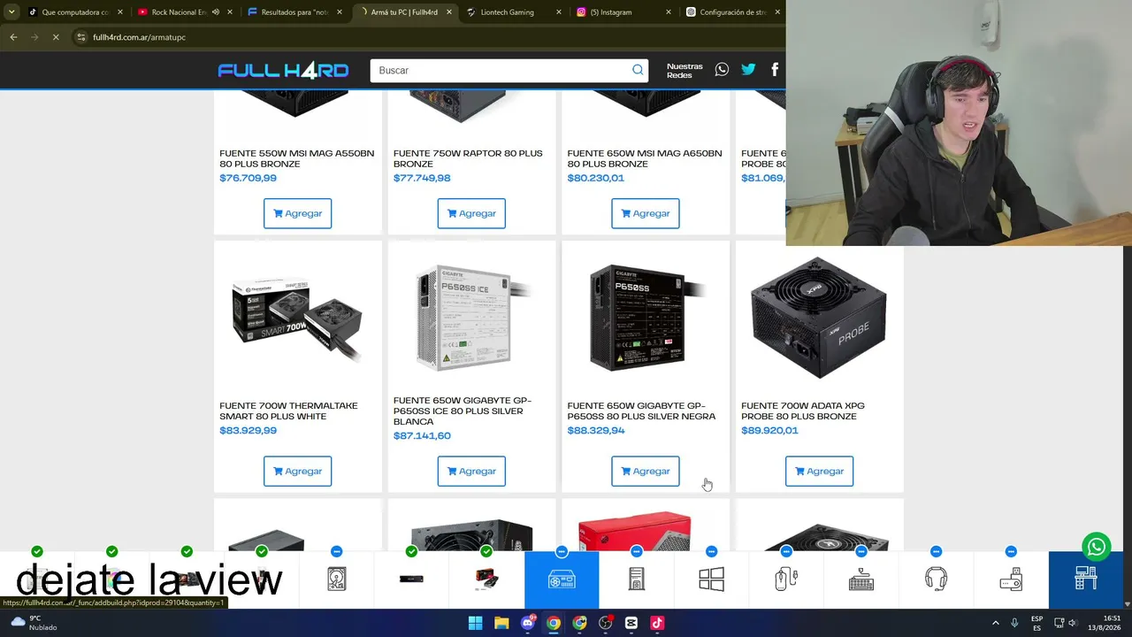Open File Explorer from the taskbar
This screenshot has width=1132, height=637.
click(501, 623)
